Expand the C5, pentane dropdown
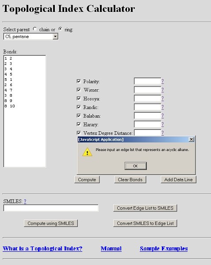The height and width of the screenshot is (265, 211). pos(55,37)
